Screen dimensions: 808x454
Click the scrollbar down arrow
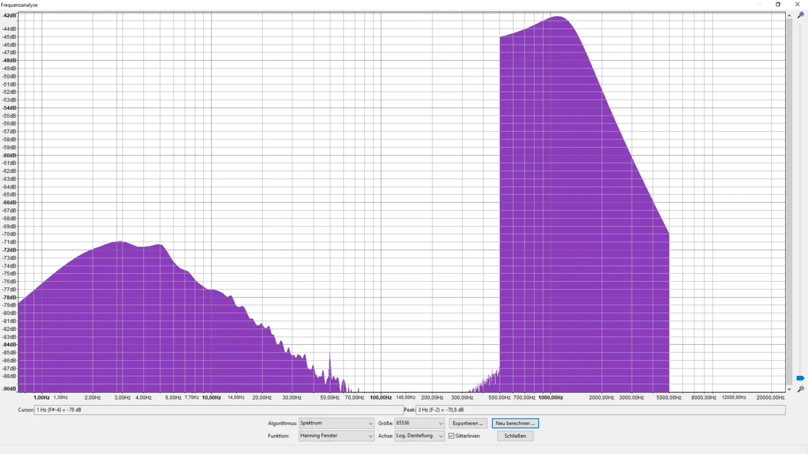[x=789, y=389]
